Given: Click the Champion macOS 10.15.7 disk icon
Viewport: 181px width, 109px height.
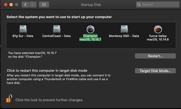Looking at the screenshot, I should 90,29.
